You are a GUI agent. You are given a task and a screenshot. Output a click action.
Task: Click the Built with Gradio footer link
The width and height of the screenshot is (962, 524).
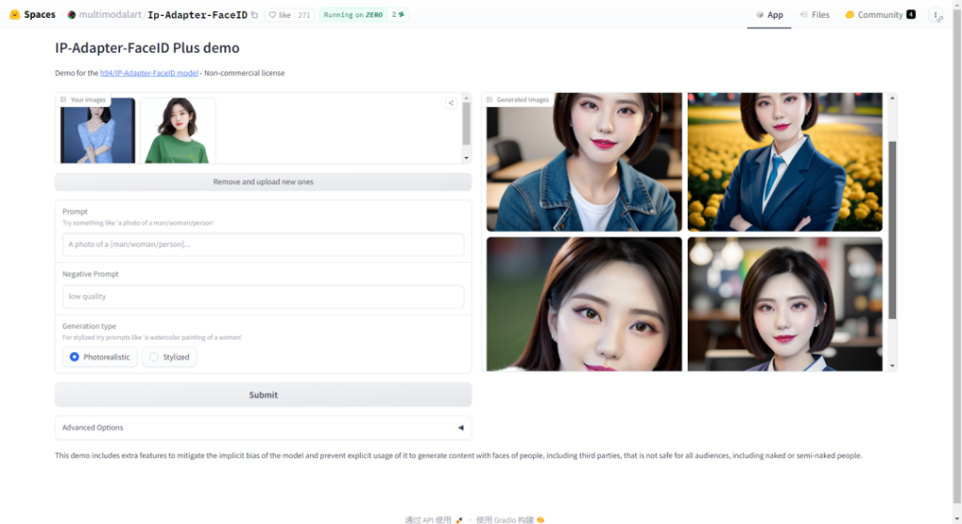click(510, 519)
